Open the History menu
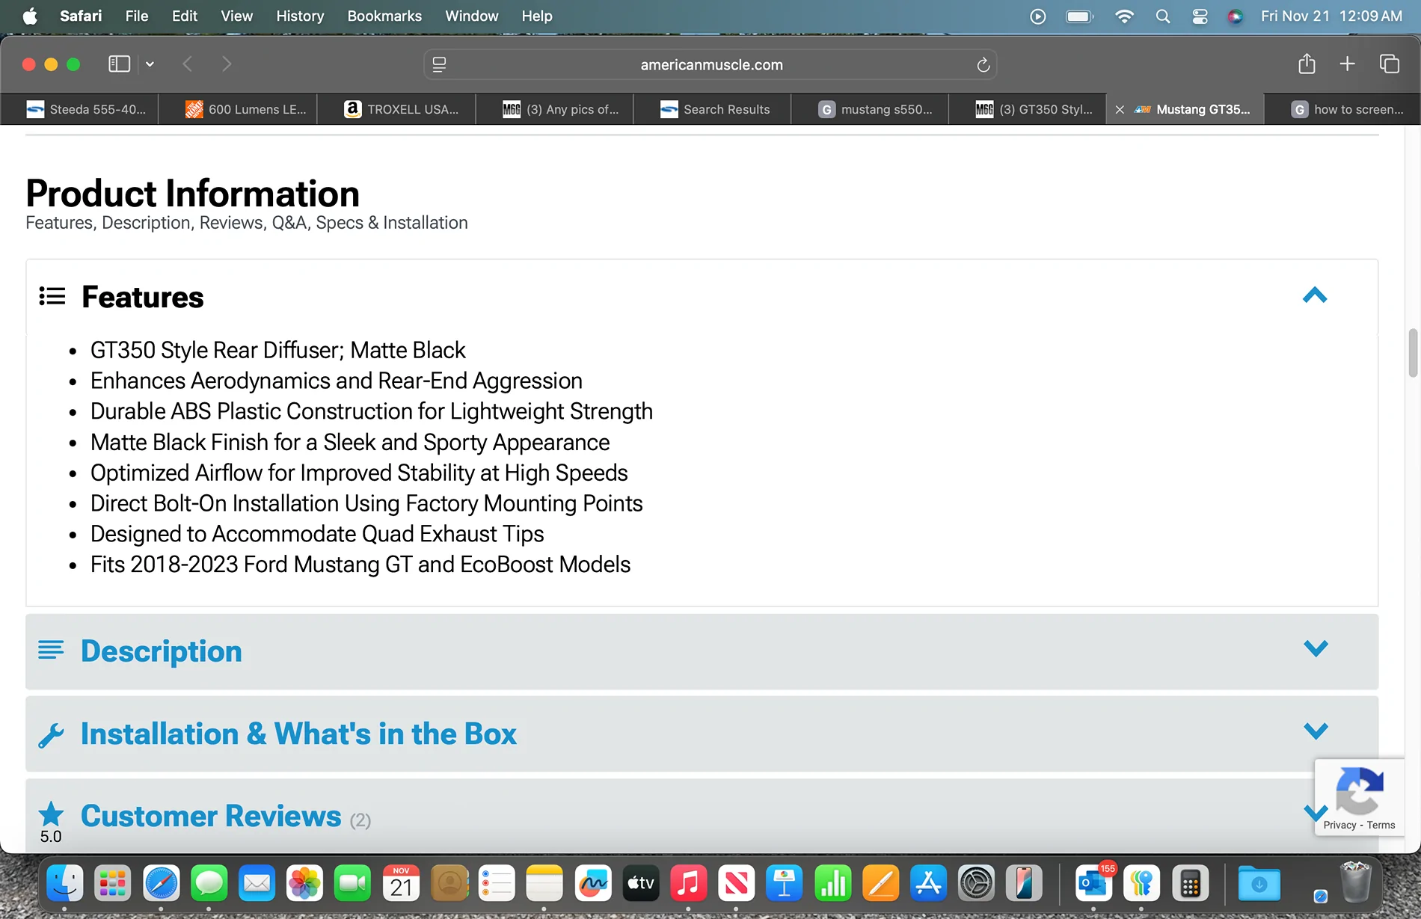The height and width of the screenshot is (919, 1421). [x=299, y=16]
